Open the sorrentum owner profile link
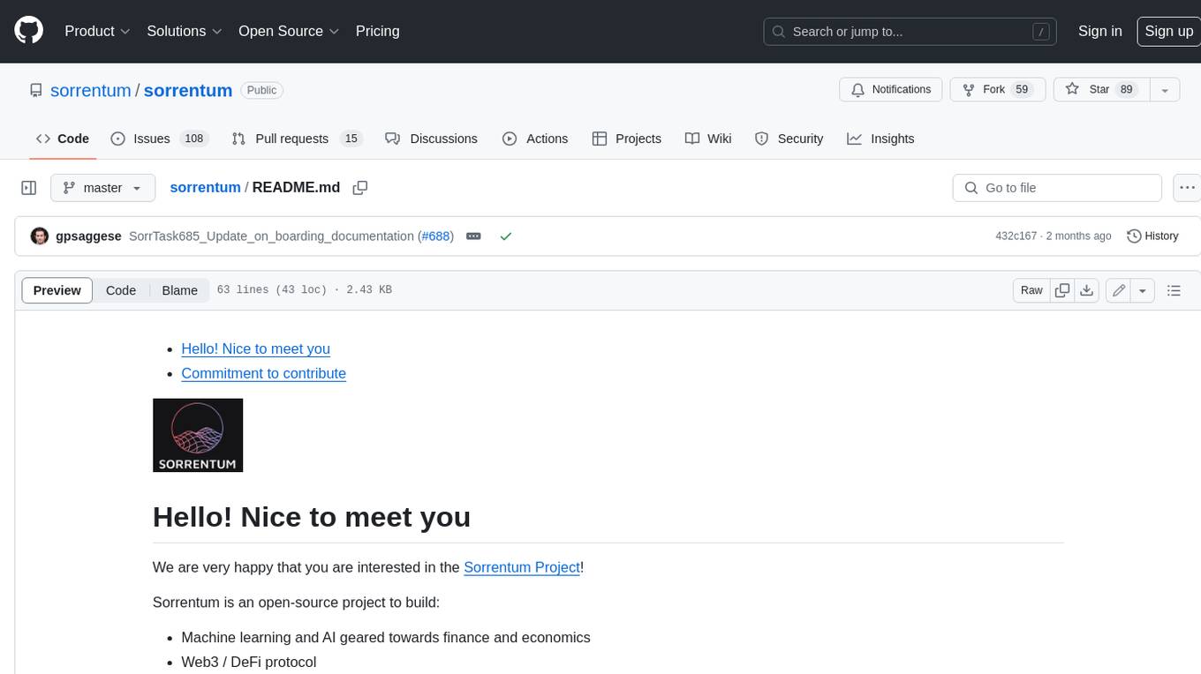The height and width of the screenshot is (674, 1201). [90, 90]
